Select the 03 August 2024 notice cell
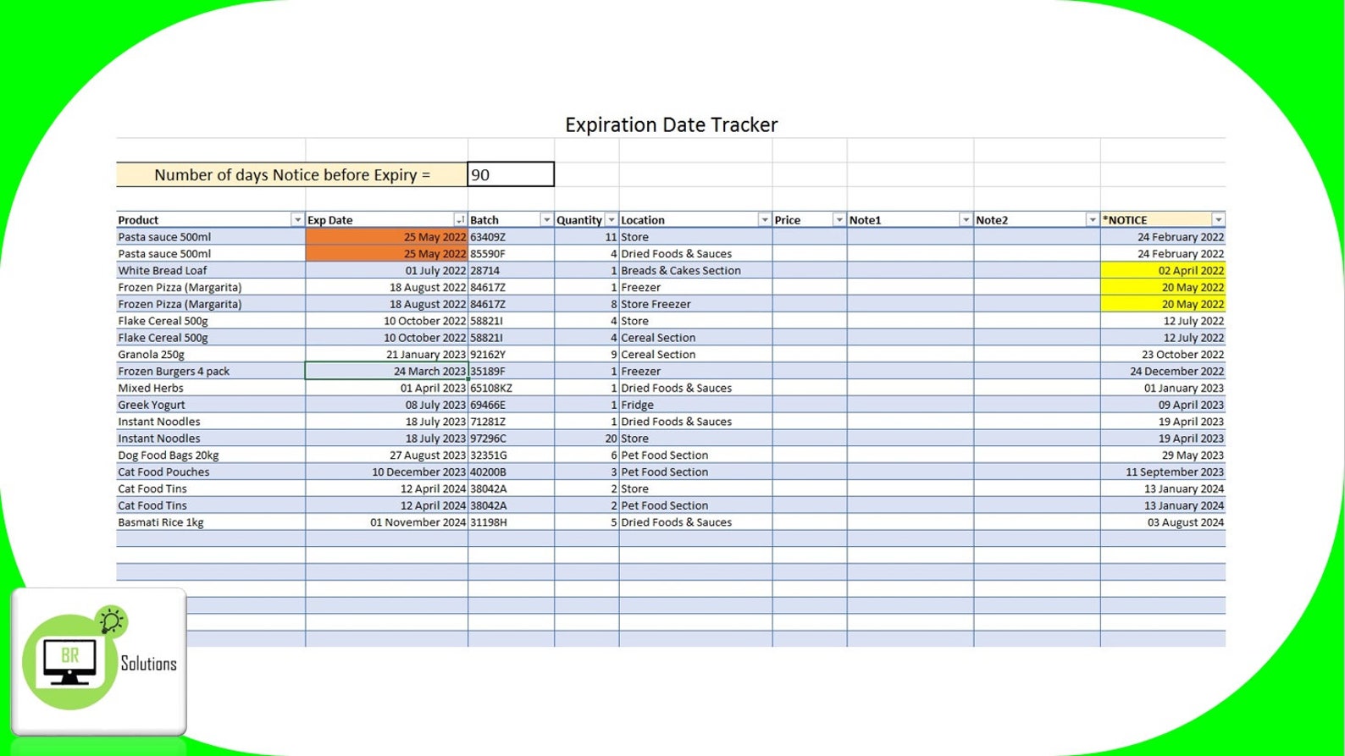Screen dimensions: 1345x756 (x=1163, y=522)
